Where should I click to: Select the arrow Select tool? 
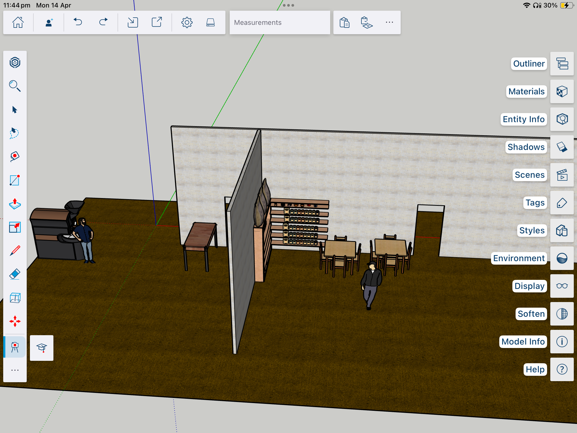[x=15, y=110]
